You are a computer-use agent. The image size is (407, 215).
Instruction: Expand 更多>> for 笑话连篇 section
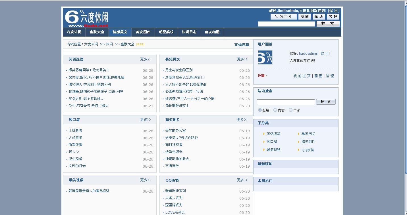click(145, 59)
